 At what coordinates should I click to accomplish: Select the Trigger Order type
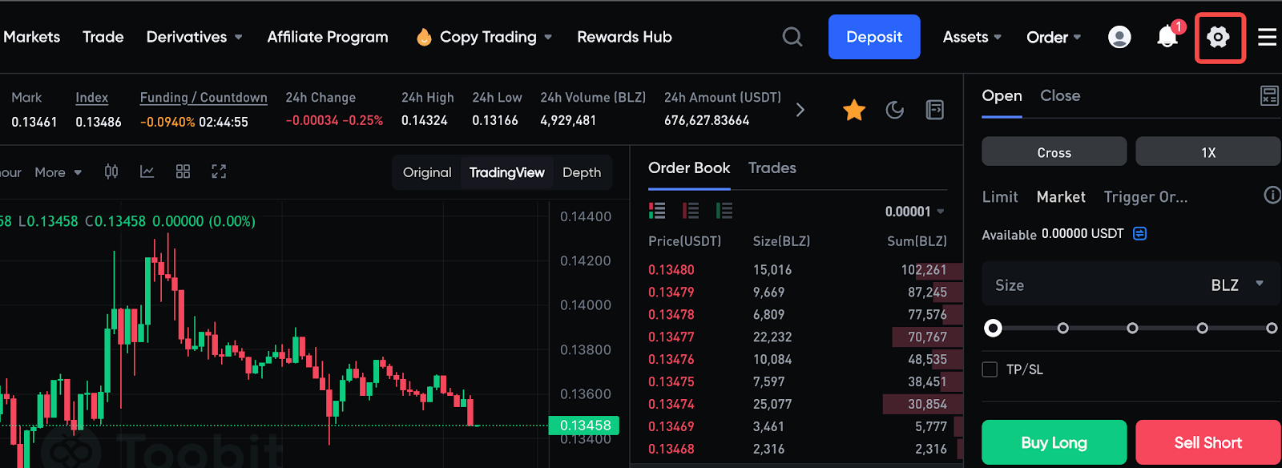[x=1146, y=196]
